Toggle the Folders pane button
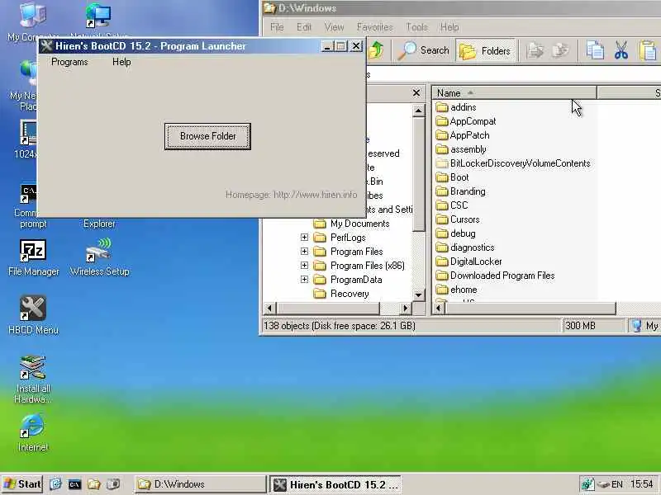This screenshot has width=661, height=495. (x=486, y=51)
